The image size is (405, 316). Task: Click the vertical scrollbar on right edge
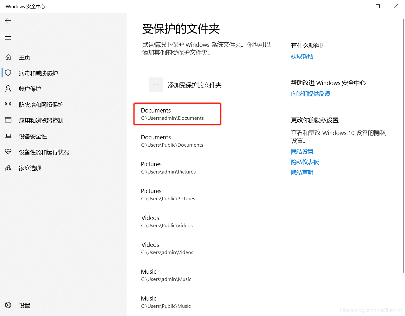[404, 145]
